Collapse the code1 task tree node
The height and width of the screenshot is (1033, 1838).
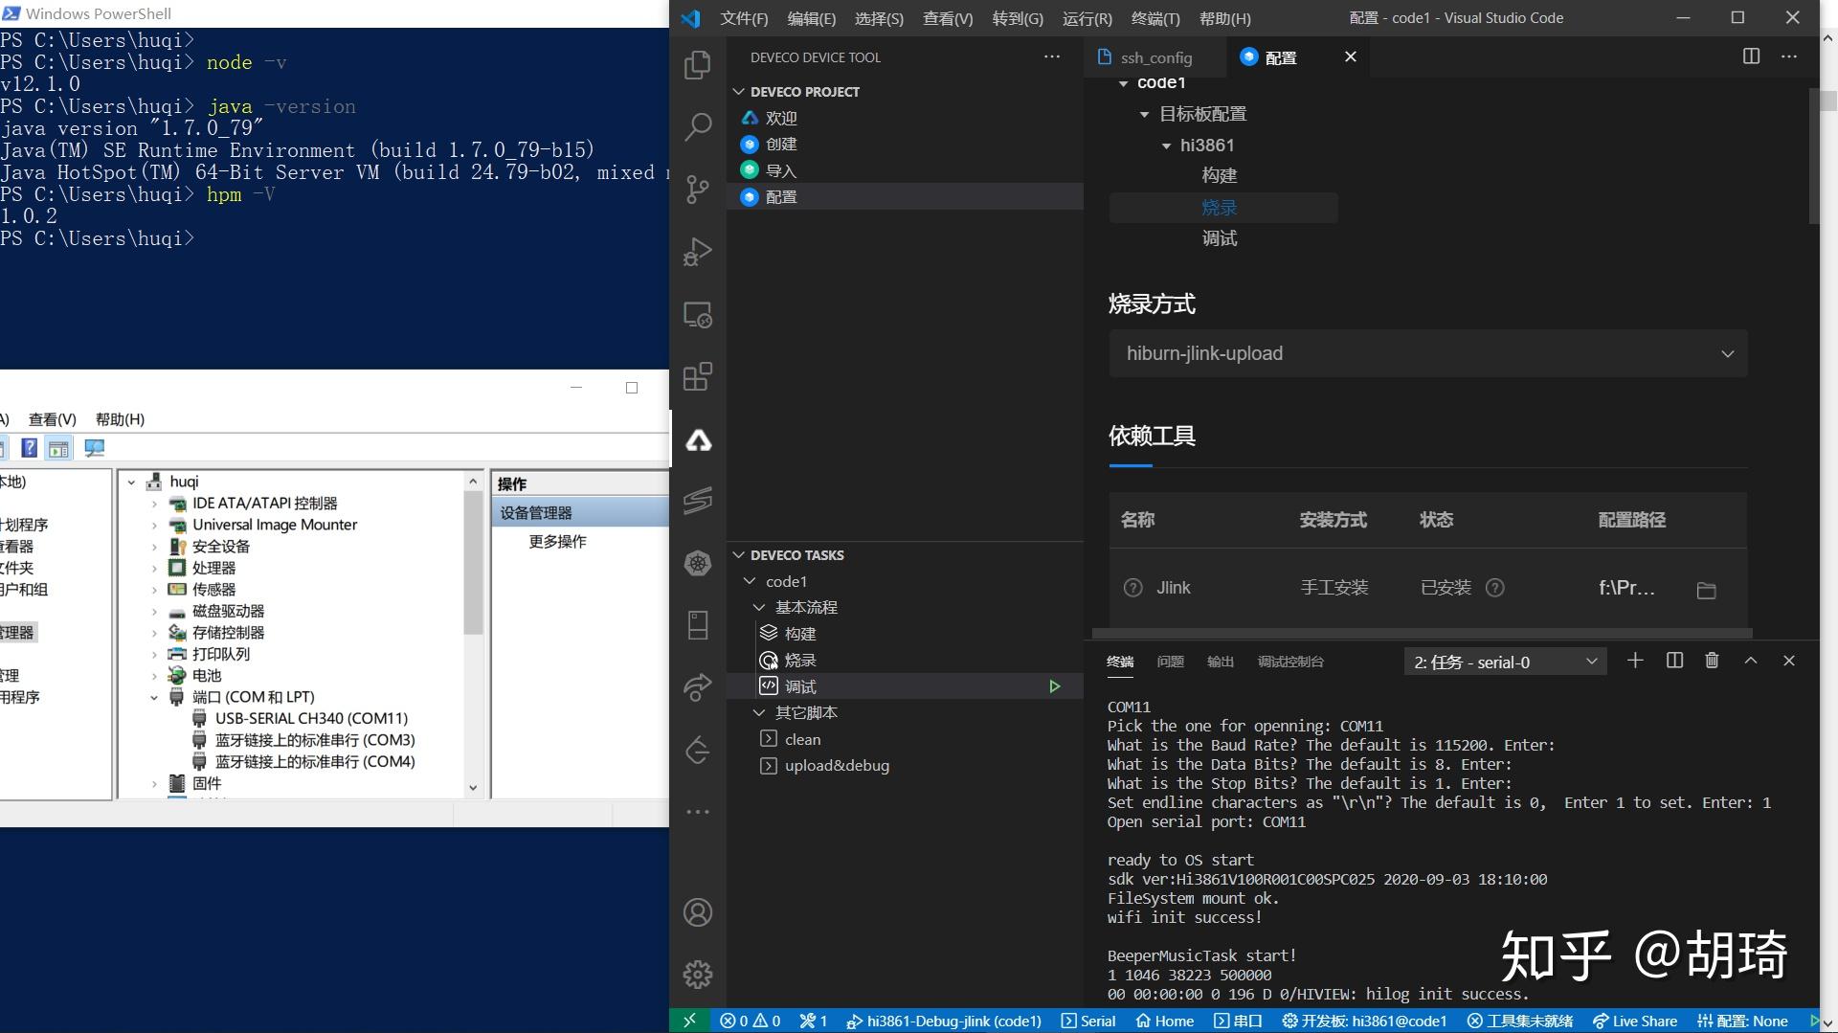coord(750,581)
